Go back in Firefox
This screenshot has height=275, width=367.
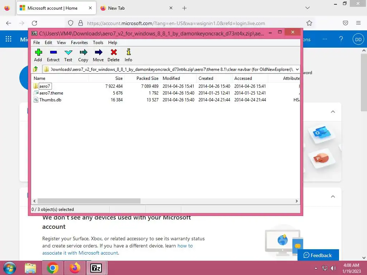pyautogui.click(x=9, y=23)
